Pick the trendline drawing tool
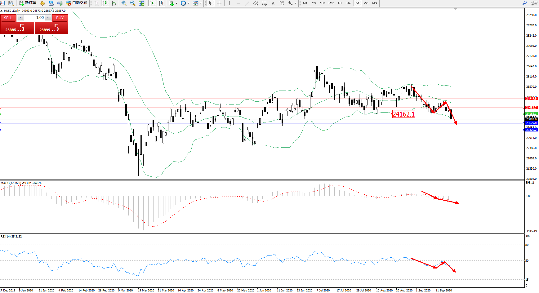Viewport: 539px width, 293px height. [247, 3]
